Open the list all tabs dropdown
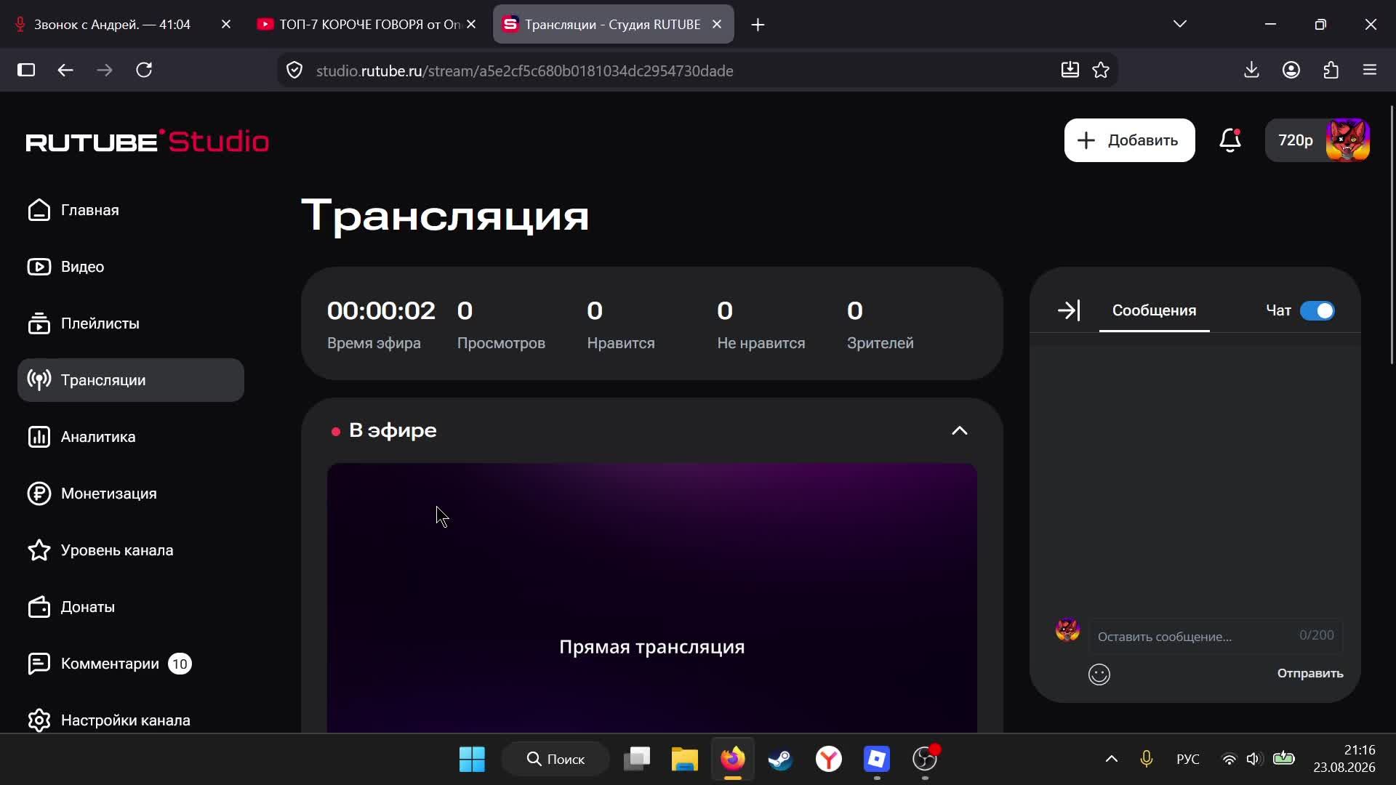This screenshot has height=785, width=1396. [x=1180, y=24]
